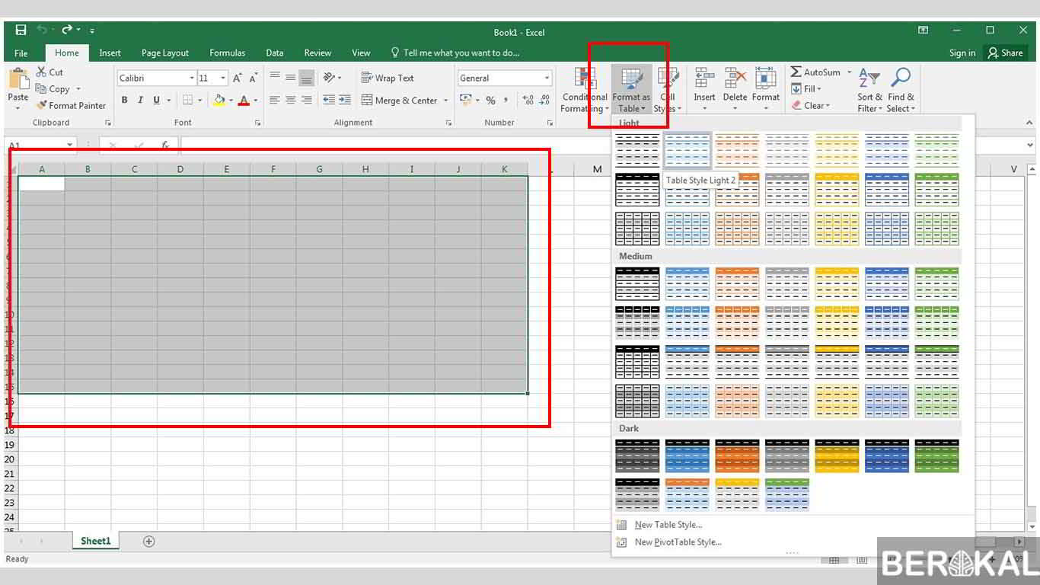Open the Conditional Formatting icon
Image resolution: width=1040 pixels, height=585 pixels.
pos(585,79)
